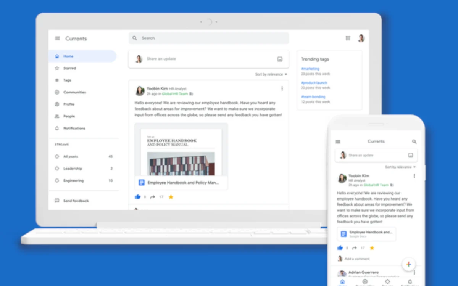Tap the Communities tab in phone bottom bar
The width and height of the screenshot is (458, 286).
click(x=365, y=282)
